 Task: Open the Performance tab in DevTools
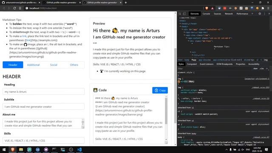242,14
